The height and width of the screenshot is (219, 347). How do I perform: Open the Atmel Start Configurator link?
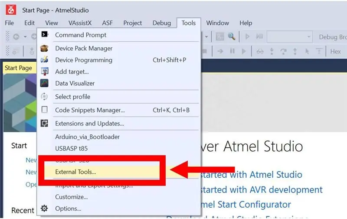(246, 204)
